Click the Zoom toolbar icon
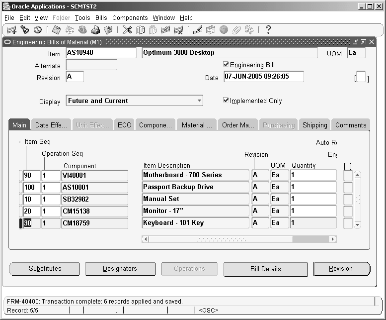386x320 pixels. (x=211, y=30)
